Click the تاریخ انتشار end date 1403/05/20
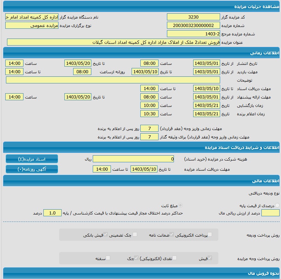Viewport: 281px width, 279px height. [x=78, y=63]
